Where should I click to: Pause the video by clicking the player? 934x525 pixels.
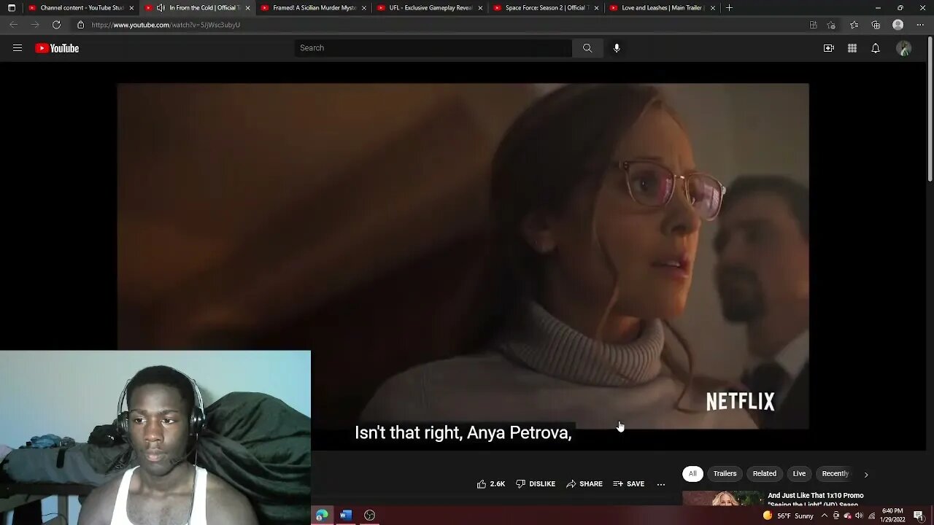(x=463, y=256)
